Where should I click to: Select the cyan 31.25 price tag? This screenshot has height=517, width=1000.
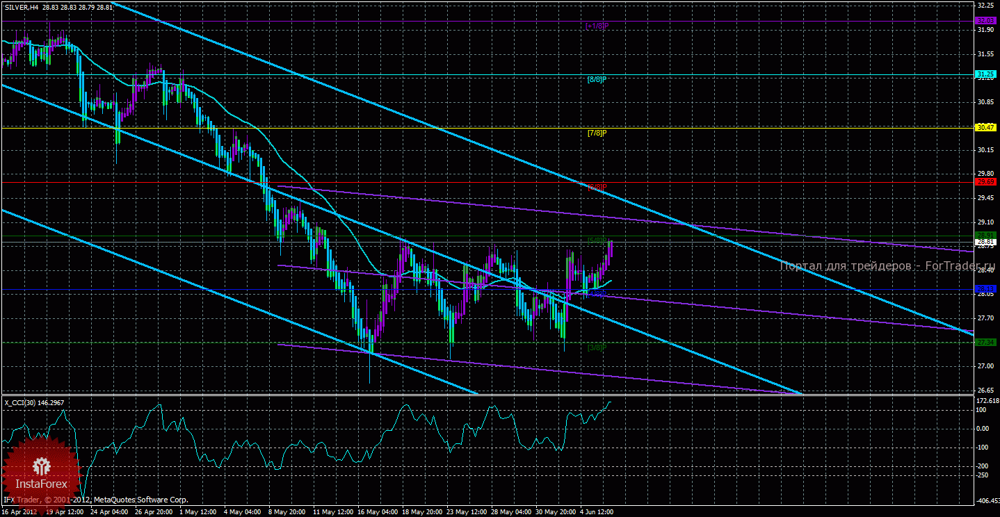pyautogui.click(x=986, y=74)
